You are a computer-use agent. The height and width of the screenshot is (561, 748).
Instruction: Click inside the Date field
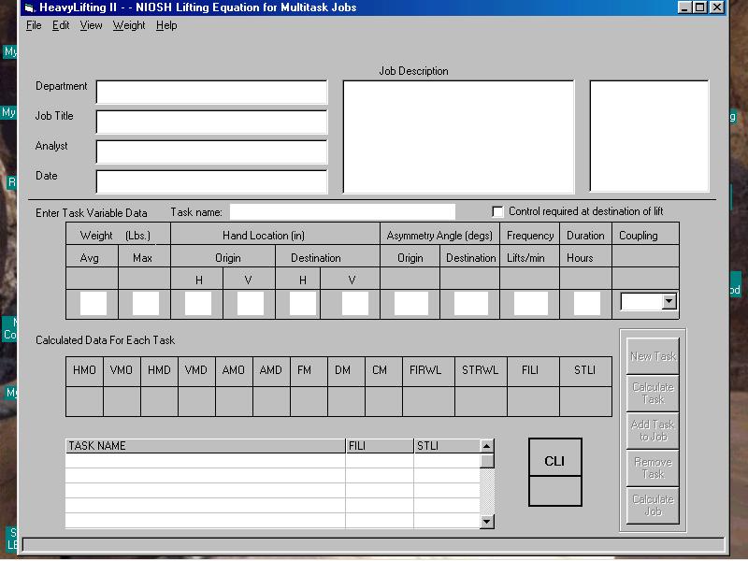210,181
